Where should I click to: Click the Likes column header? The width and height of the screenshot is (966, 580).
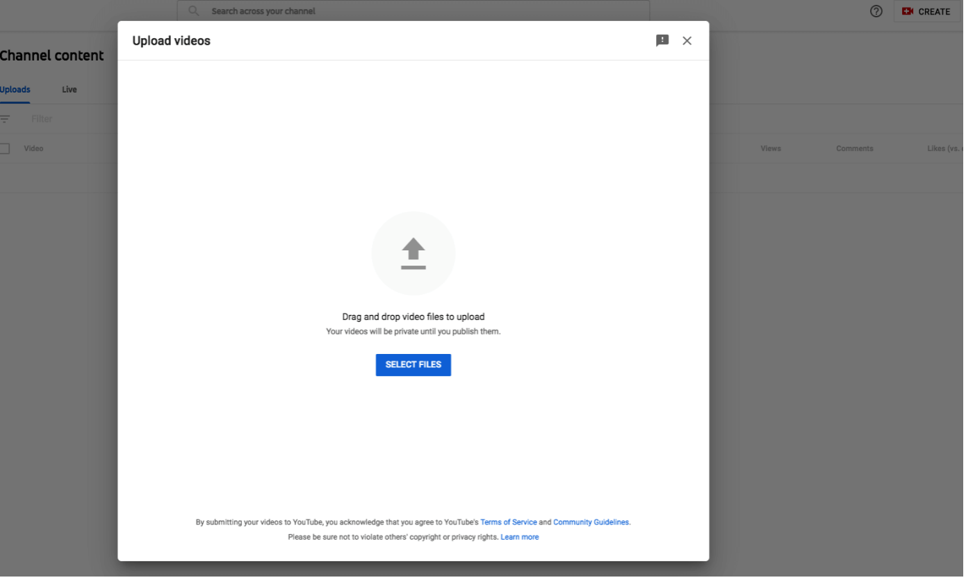click(944, 148)
